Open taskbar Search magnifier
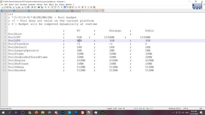 (10, 112)
